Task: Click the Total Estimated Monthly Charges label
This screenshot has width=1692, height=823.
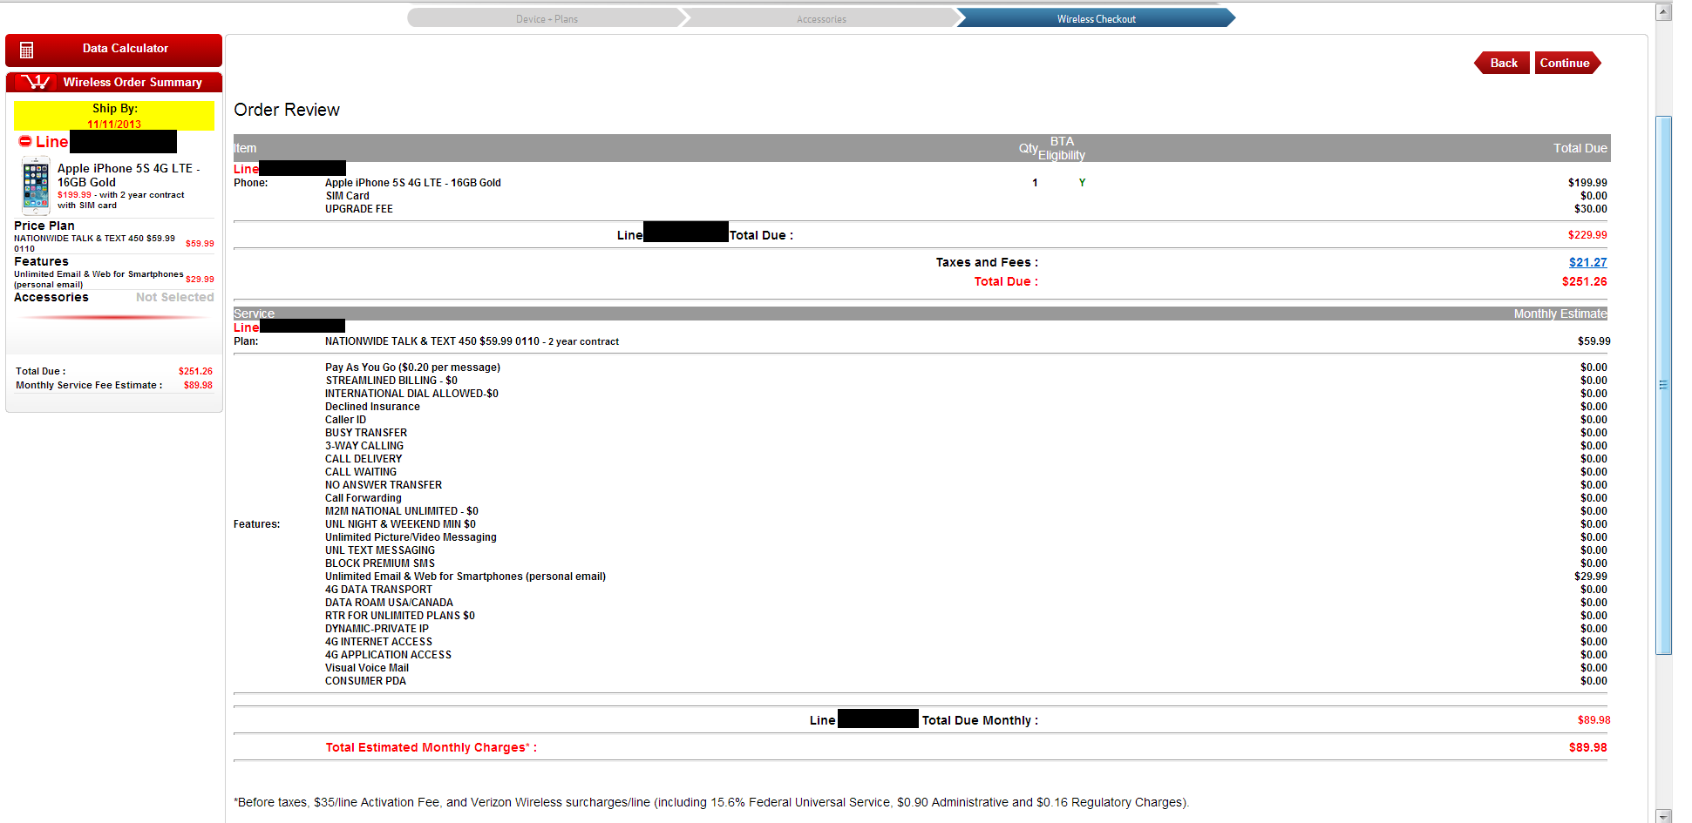Action: click(431, 747)
